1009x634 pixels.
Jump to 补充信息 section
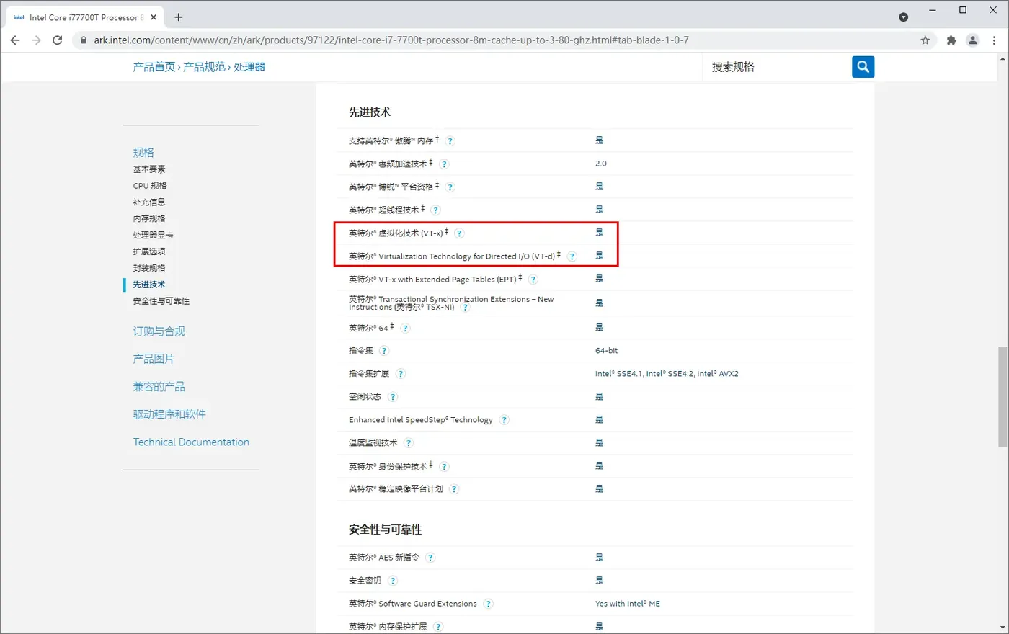point(149,202)
